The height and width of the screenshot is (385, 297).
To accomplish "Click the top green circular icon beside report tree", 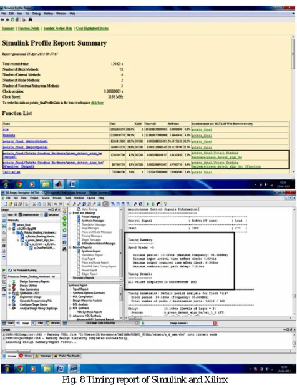I will click(x=64, y=218).
